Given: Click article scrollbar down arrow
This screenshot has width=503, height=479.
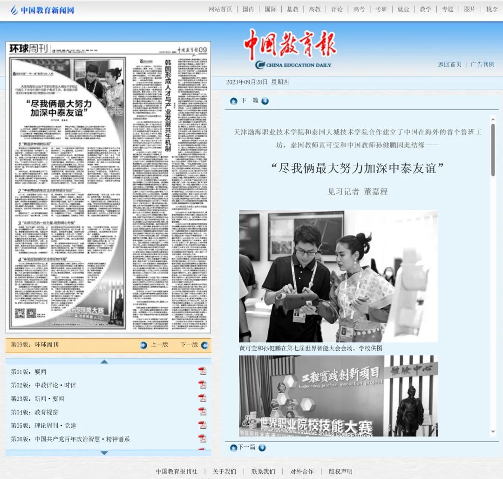Looking at the screenshot, I should 493,432.
